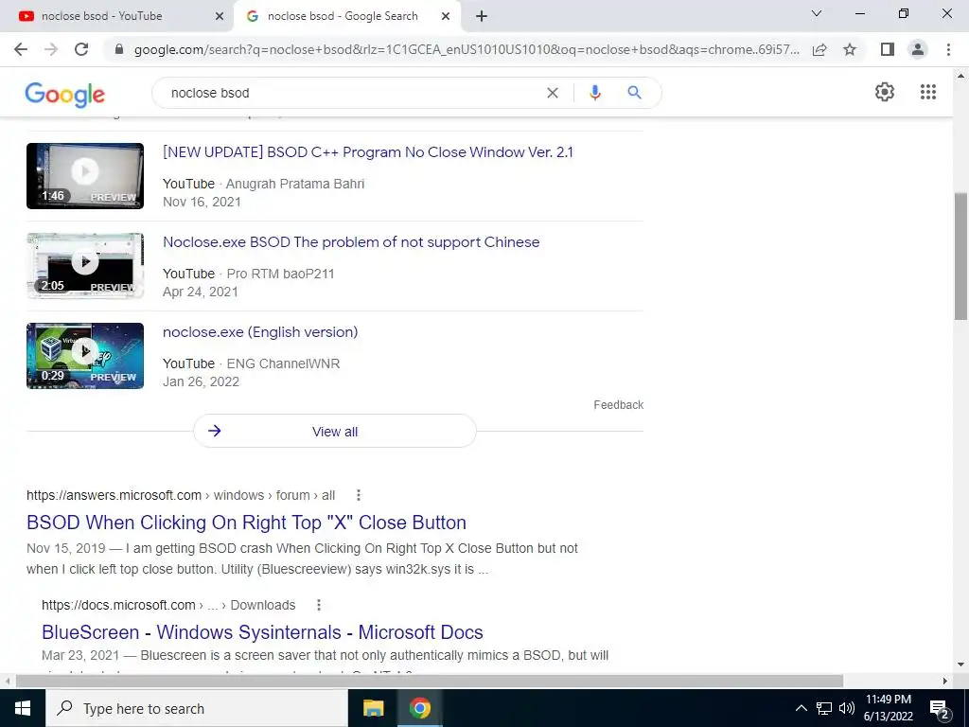The width and height of the screenshot is (969, 727).
Task: Close the Google Search tab
Action: tap(446, 16)
